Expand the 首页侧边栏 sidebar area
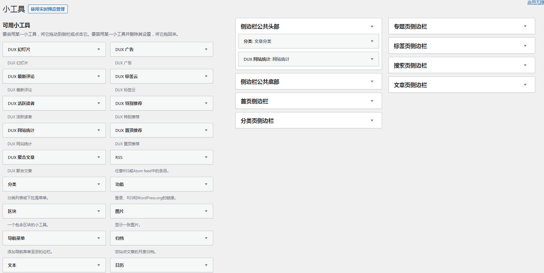The image size is (544, 273). pyautogui.click(x=372, y=101)
